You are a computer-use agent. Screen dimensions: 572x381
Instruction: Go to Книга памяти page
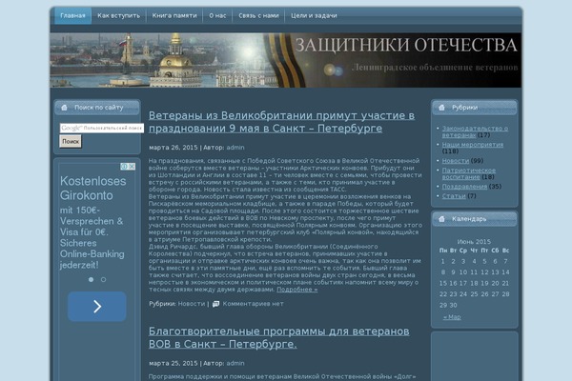(x=174, y=15)
